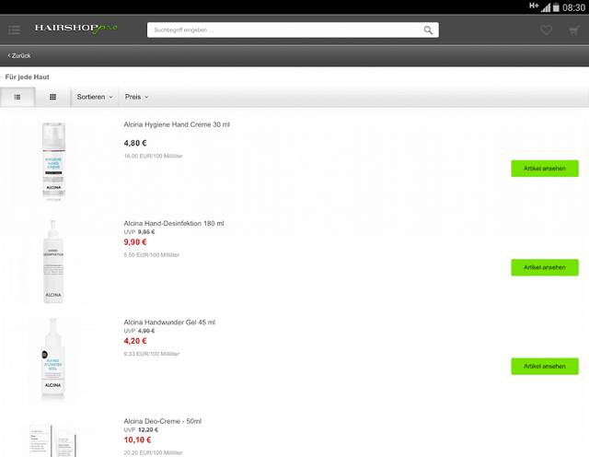View article Alcina Hygiene Hand Creme
The width and height of the screenshot is (589, 457).
click(x=545, y=169)
